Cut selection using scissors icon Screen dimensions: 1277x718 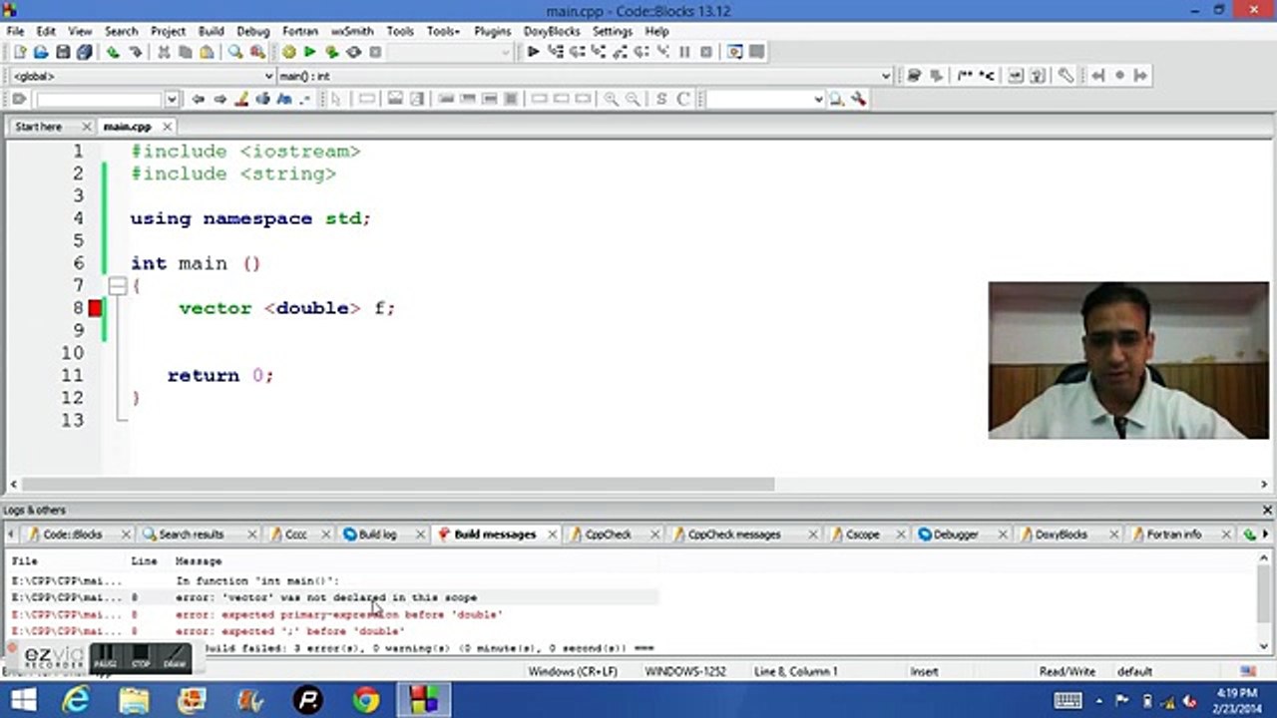164,52
